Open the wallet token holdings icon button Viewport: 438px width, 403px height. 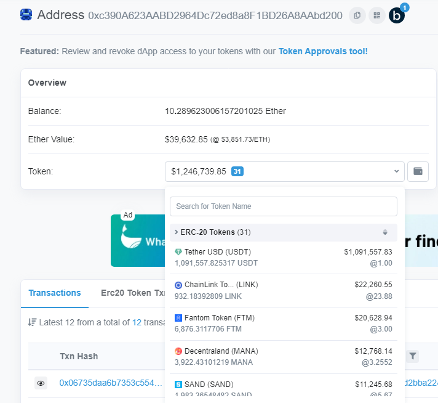click(418, 171)
